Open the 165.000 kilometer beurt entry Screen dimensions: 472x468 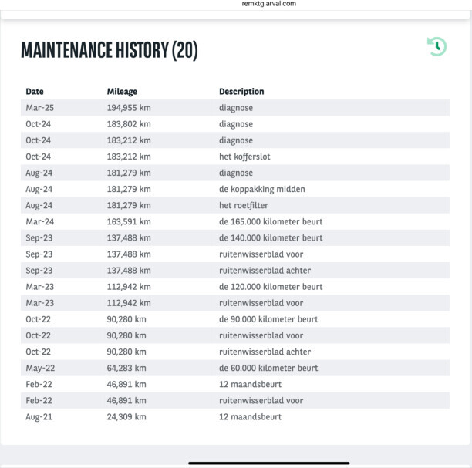270,221
